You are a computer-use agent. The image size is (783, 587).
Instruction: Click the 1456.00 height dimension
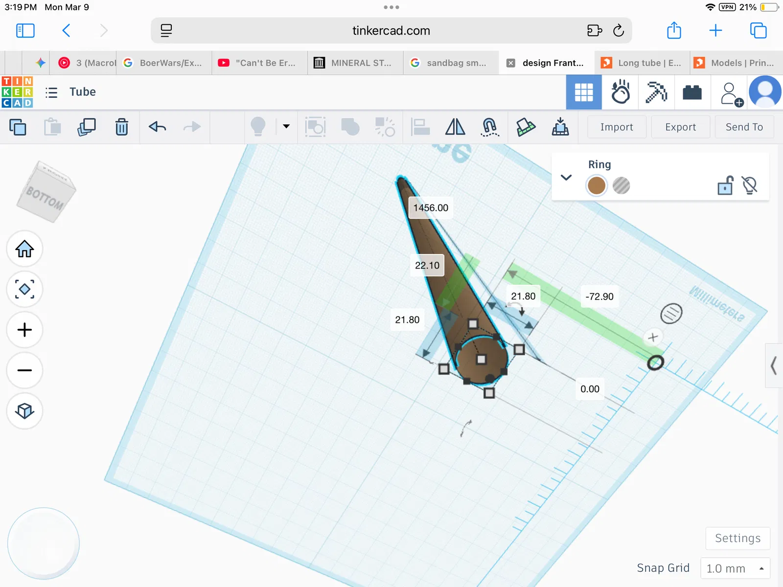coord(431,208)
